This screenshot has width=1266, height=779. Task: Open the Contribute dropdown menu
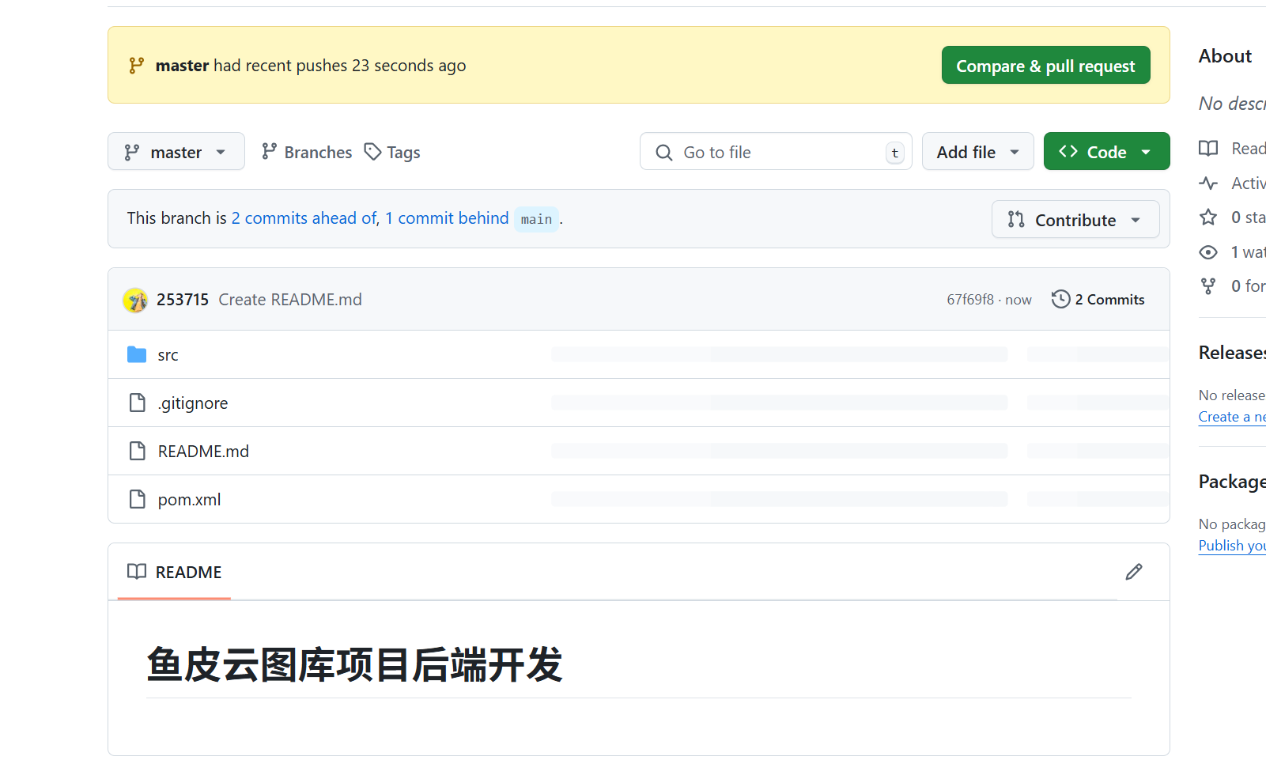1075,220
